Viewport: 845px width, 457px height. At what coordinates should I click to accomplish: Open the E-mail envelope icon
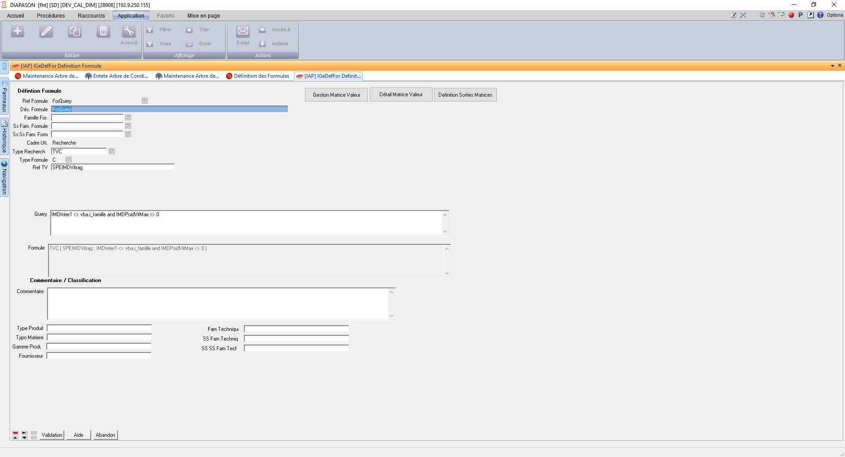tap(242, 32)
